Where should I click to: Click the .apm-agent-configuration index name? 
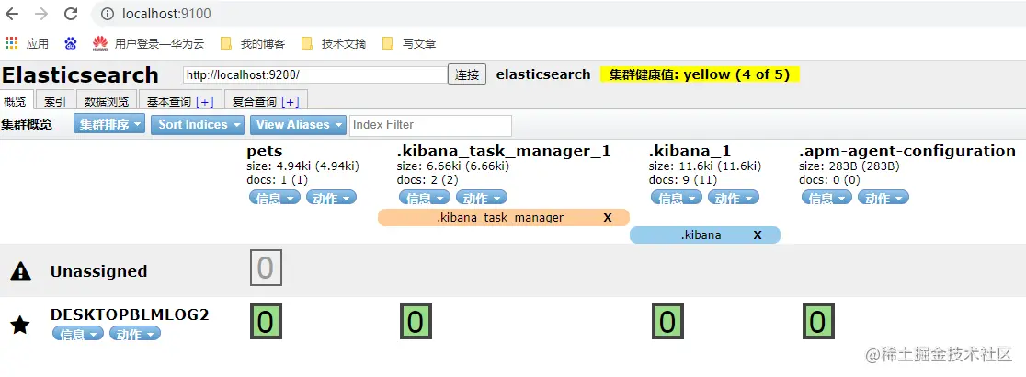[x=906, y=151]
